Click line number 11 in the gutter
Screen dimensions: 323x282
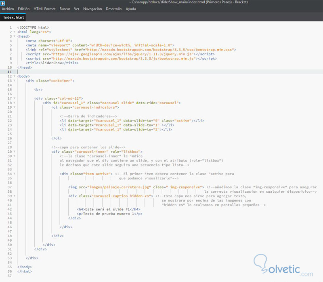pos(9,72)
